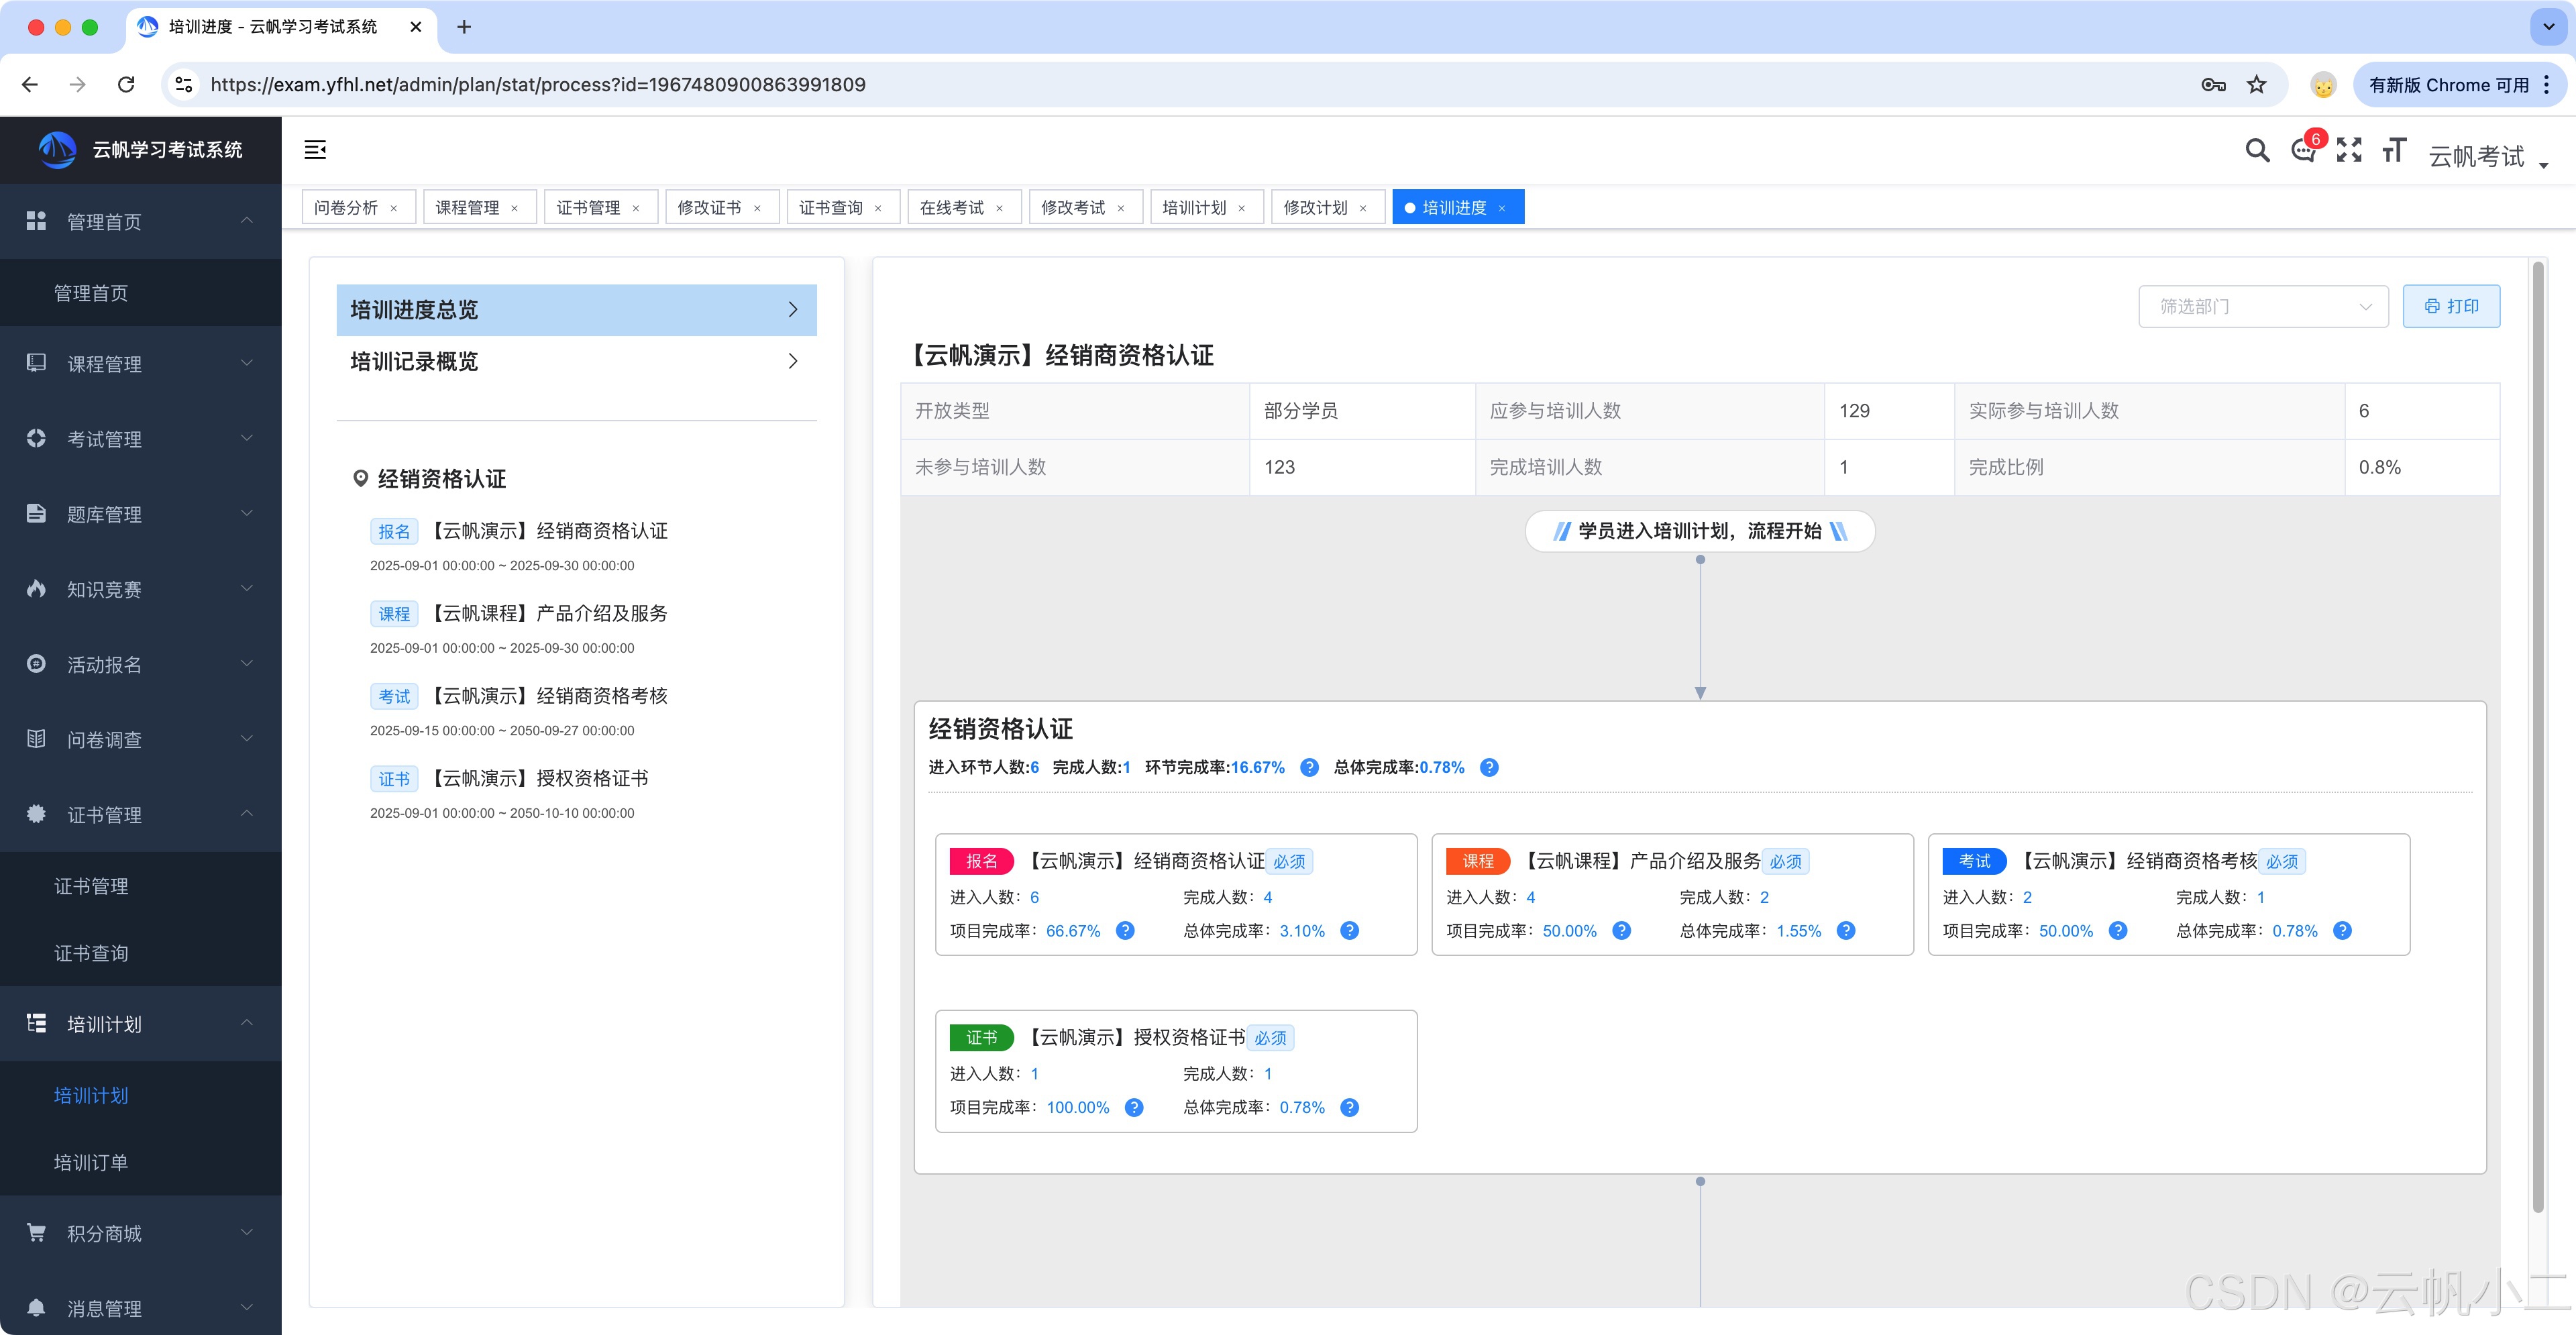Click the 【云帆演示】经销商资格考核 exam item

pos(549,696)
